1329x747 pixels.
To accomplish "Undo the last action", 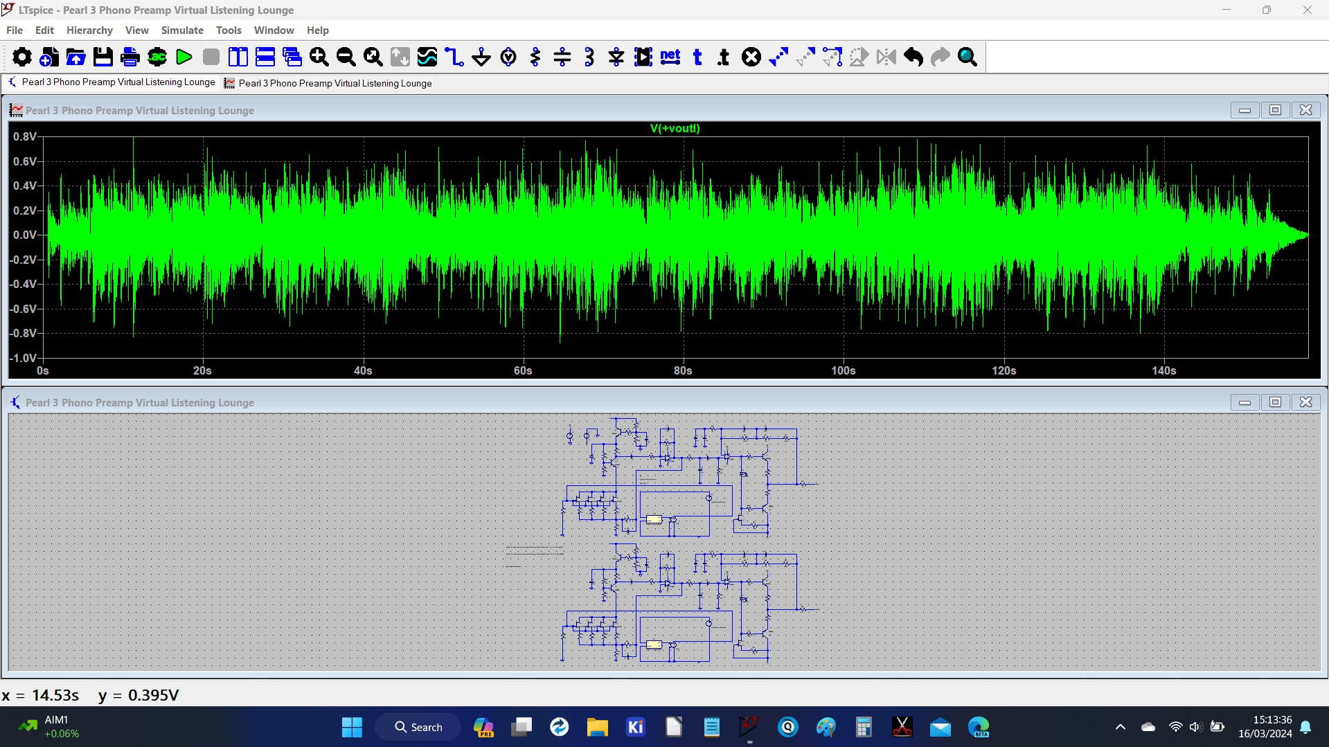I will [913, 57].
